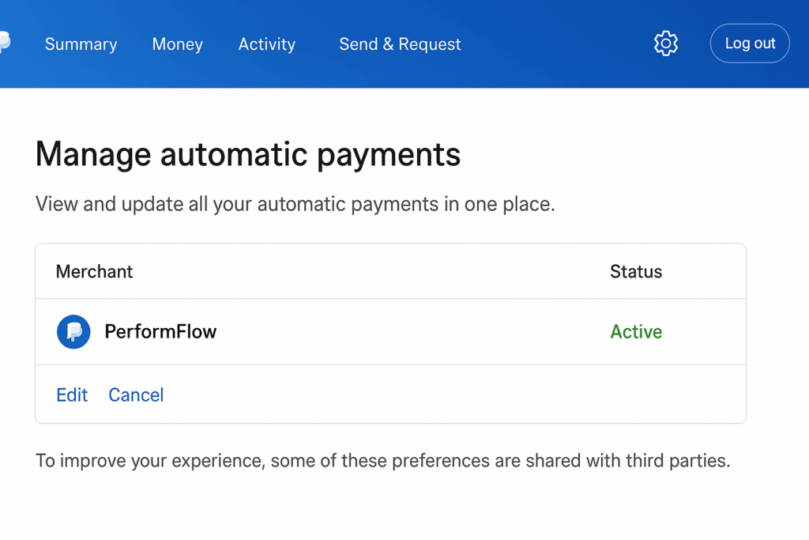Screen dimensions: 809x540
Task: Click empty space in blue navigation bar
Action: (553, 44)
